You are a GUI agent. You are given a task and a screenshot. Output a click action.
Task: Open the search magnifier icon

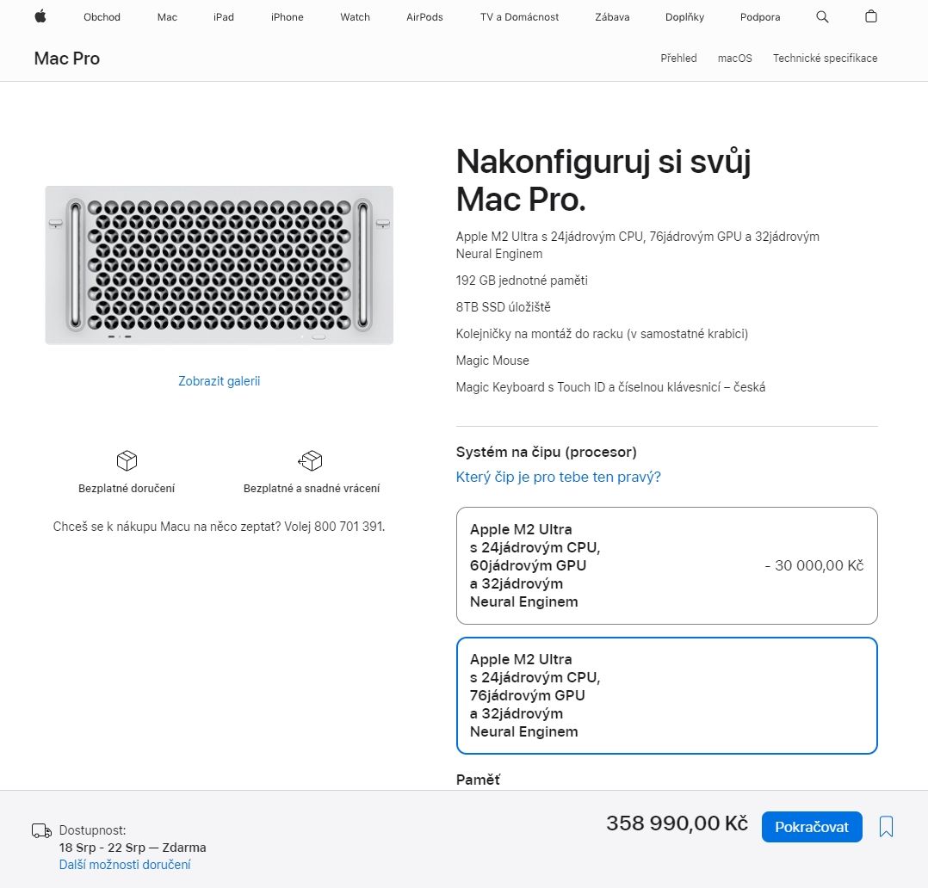822,16
